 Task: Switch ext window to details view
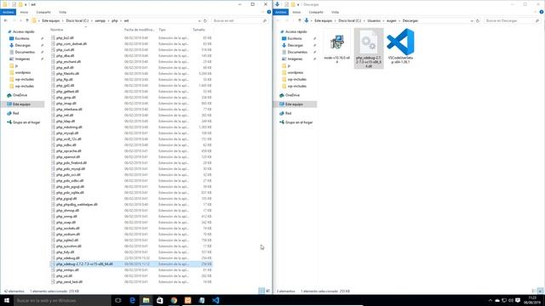point(261,291)
